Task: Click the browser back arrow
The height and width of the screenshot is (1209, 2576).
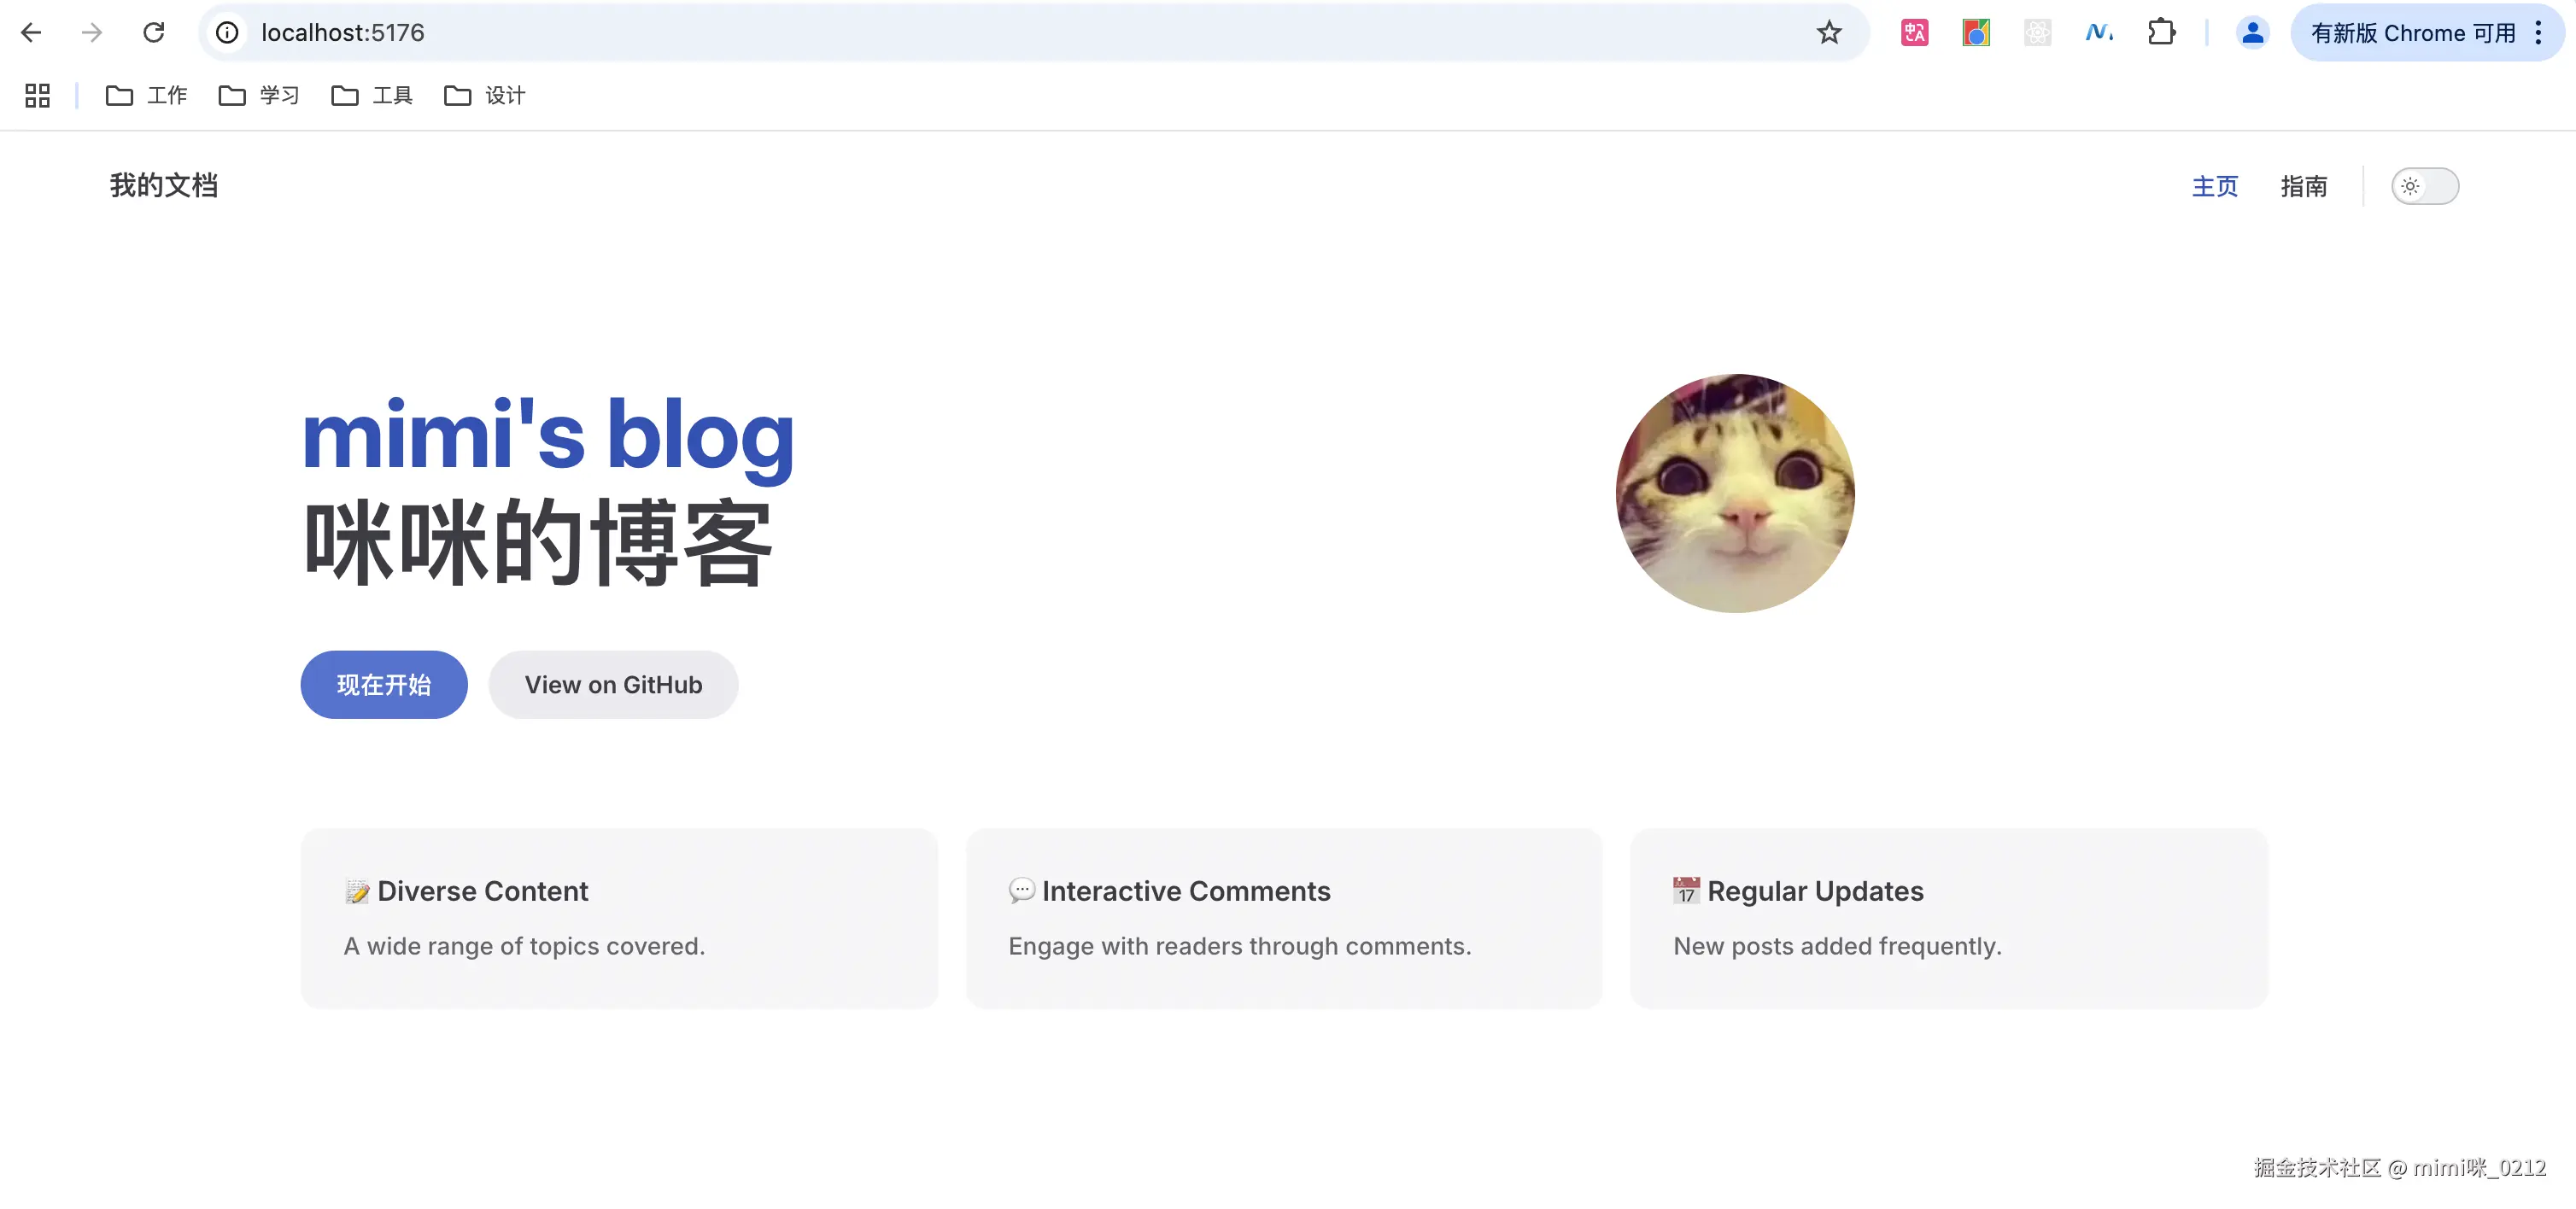Action: 31,33
